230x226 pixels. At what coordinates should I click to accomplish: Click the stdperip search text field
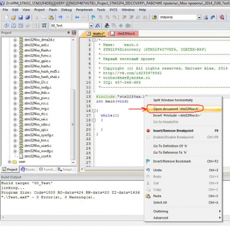point(178,18)
